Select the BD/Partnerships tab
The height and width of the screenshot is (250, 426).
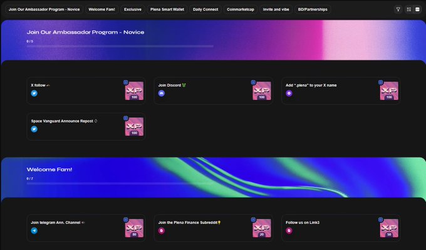point(313,9)
